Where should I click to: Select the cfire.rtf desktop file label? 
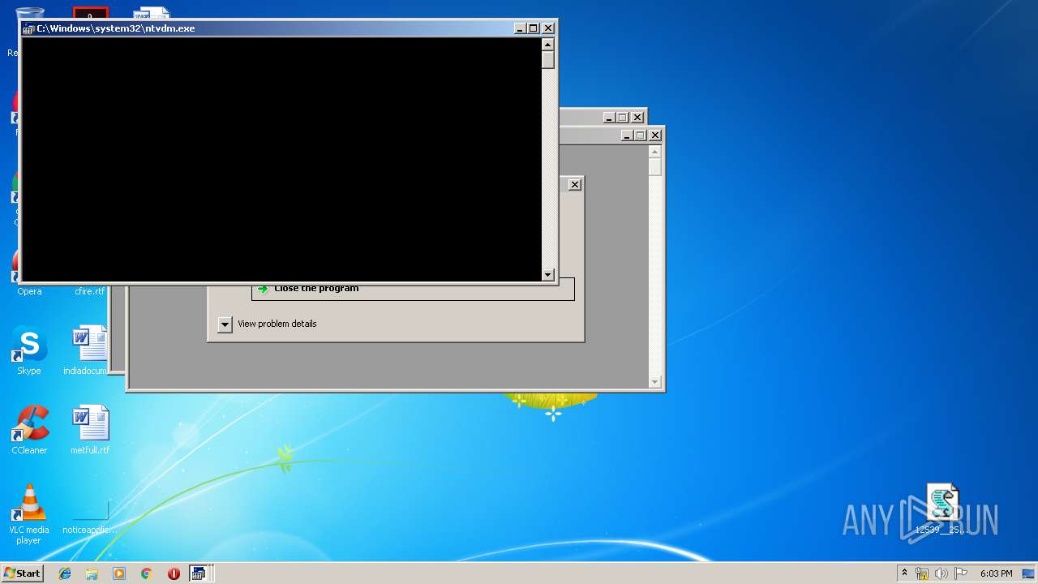[x=90, y=291]
